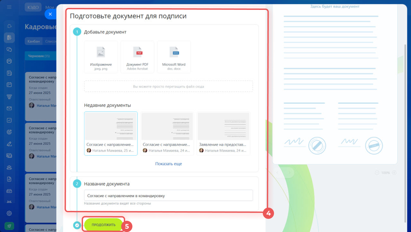Screen dimensions: 411x232
Task: Open the hamburger main menu
Action: [9, 7]
